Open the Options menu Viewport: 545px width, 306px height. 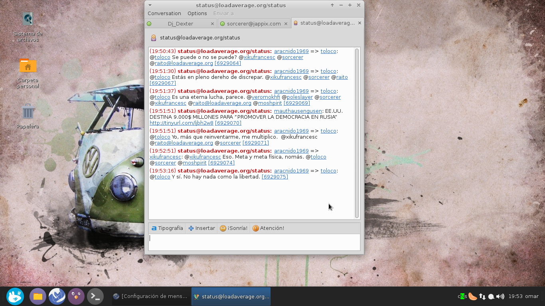[x=197, y=14]
